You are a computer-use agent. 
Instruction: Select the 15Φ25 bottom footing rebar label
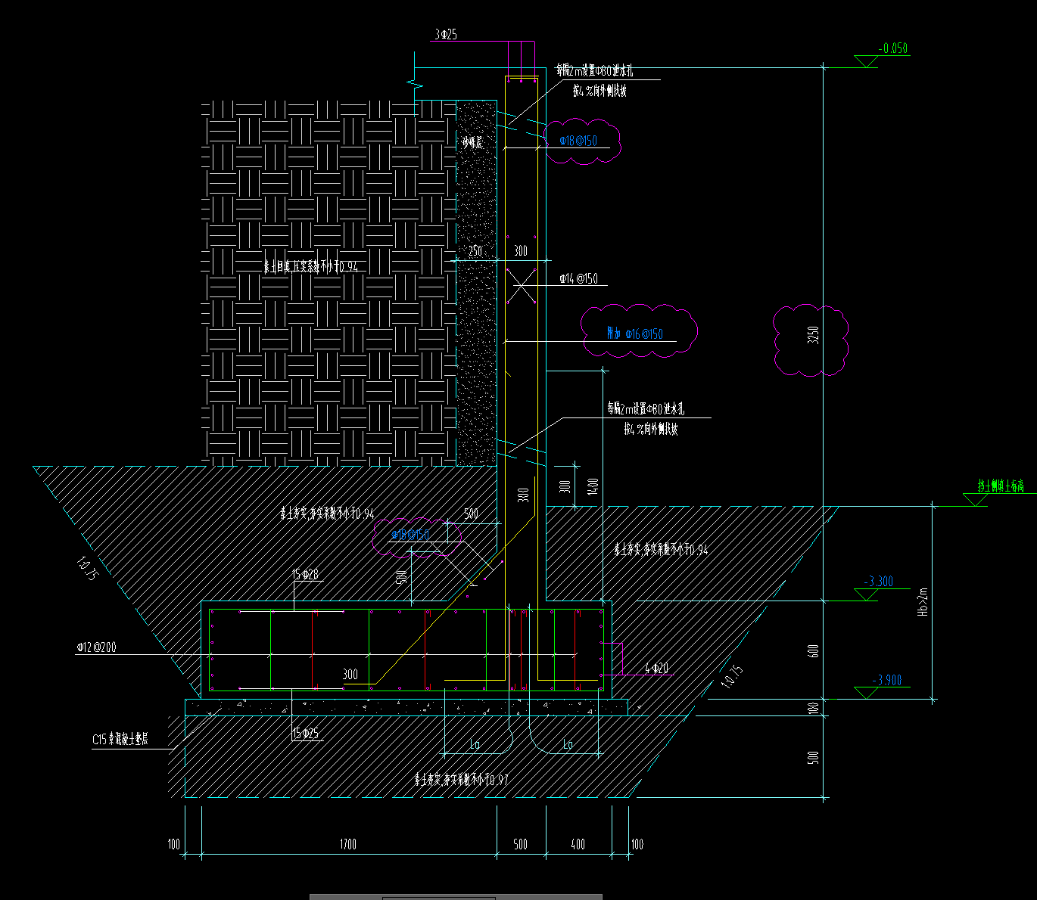[x=305, y=733]
